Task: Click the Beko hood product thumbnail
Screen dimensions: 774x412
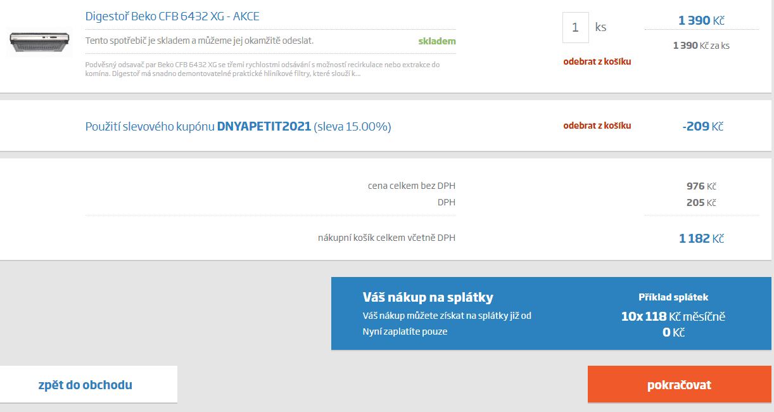Action: coord(39,42)
